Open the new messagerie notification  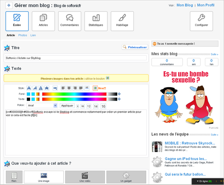pos(185,44)
